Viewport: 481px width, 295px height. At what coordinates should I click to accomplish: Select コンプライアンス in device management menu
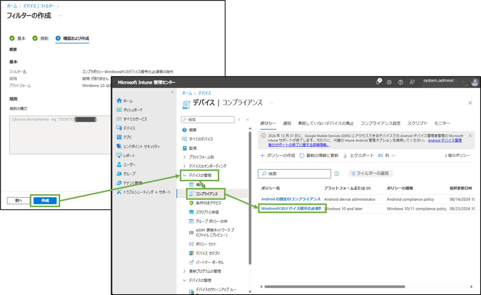point(206,194)
